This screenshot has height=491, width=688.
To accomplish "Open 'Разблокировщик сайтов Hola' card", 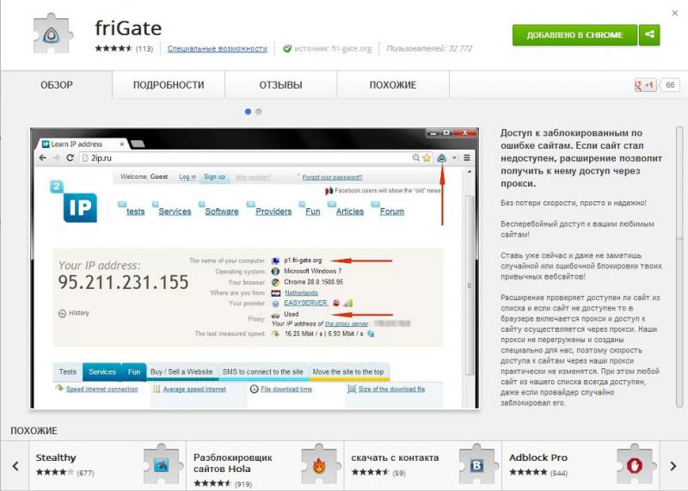I will click(265, 466).
